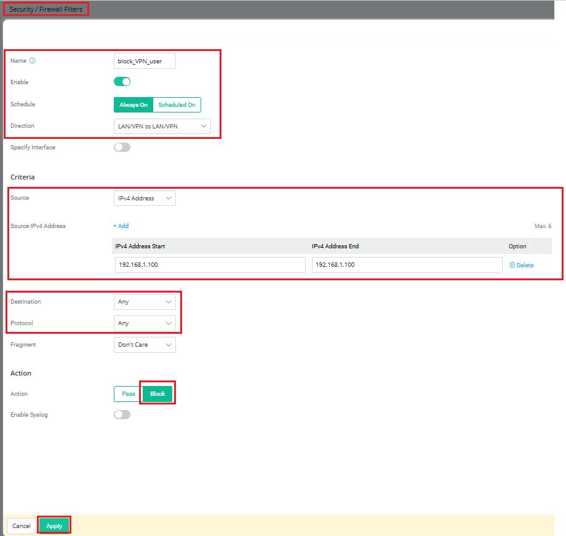The width and height of the screenshot is (566, 536).
Task: Open the Fragment dropdown
Action: coord(145,345)
